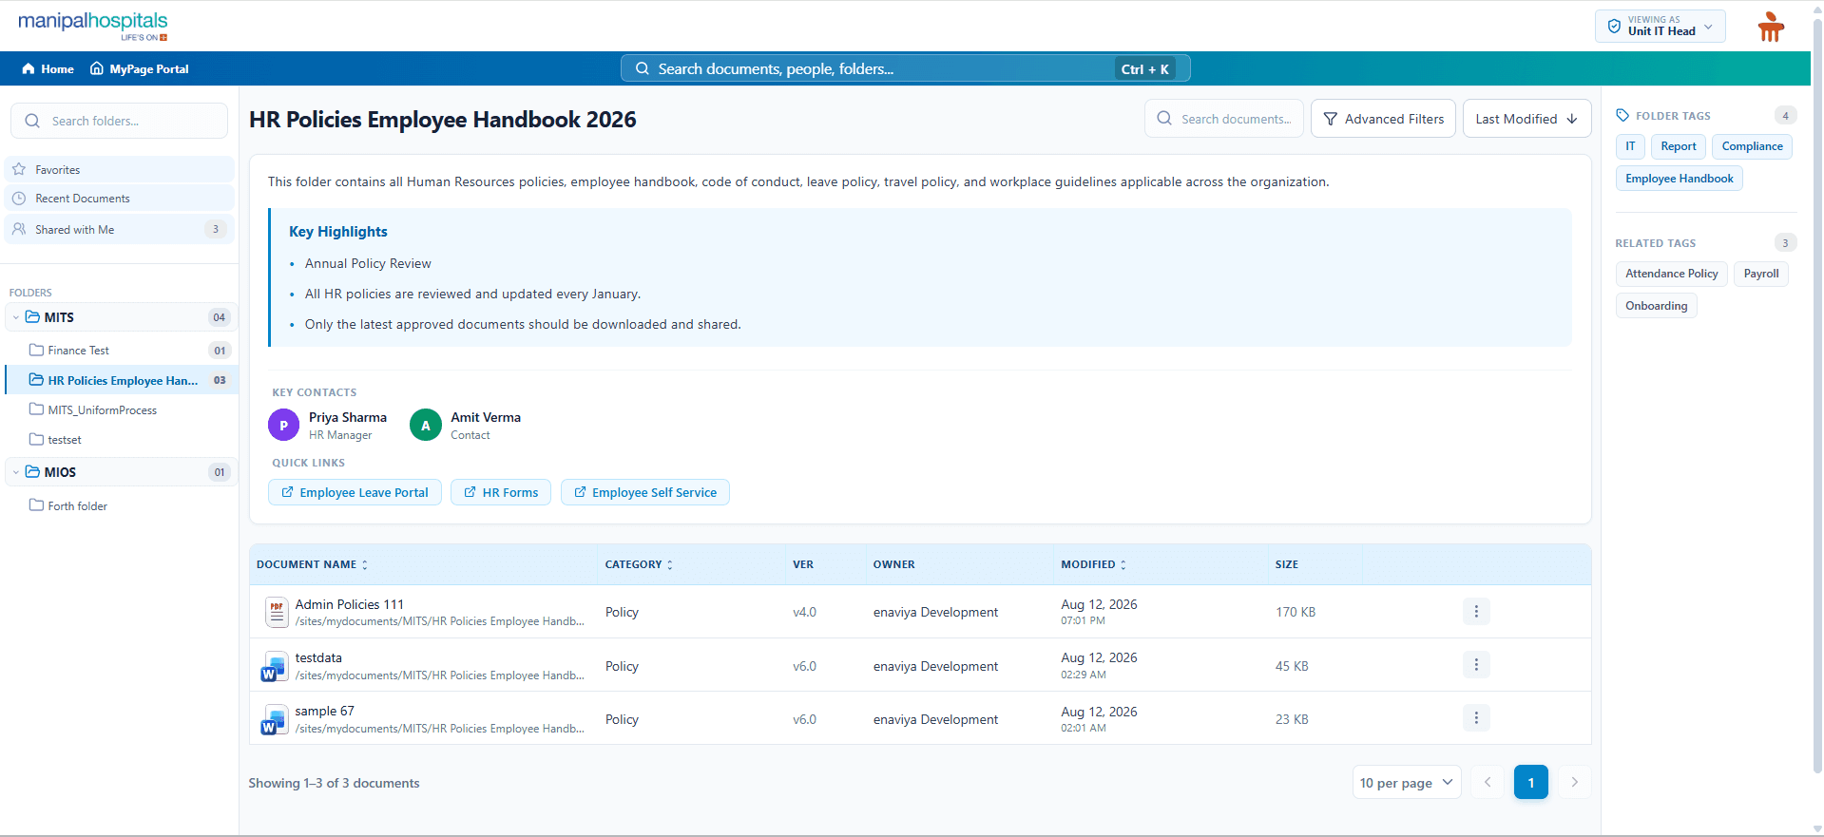Viewport: 1824px width, 837px height.
Task: Collapse the MITS folder tree
Action: click(x=16, y=317)
